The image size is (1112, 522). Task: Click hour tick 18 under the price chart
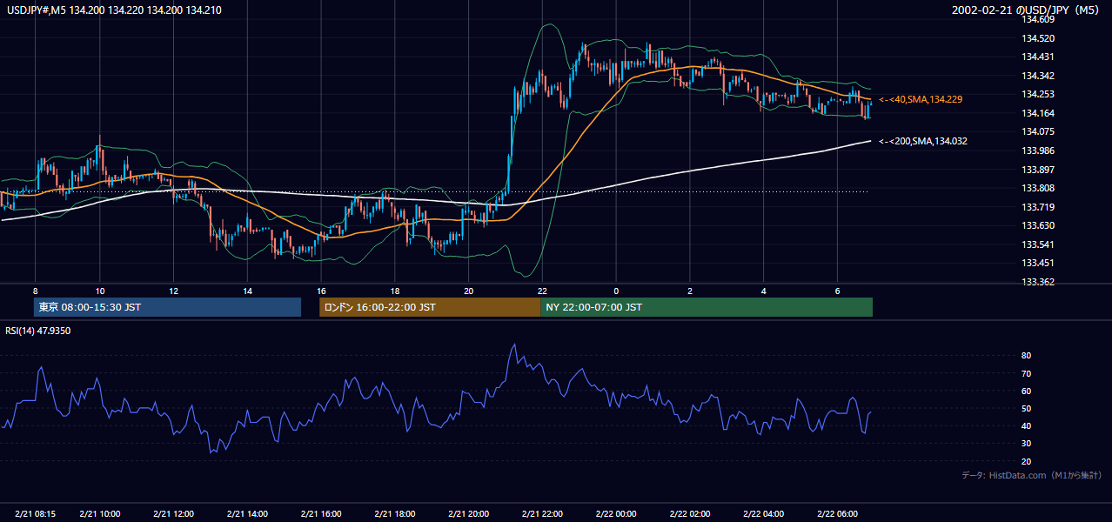[x=395, y=291]
